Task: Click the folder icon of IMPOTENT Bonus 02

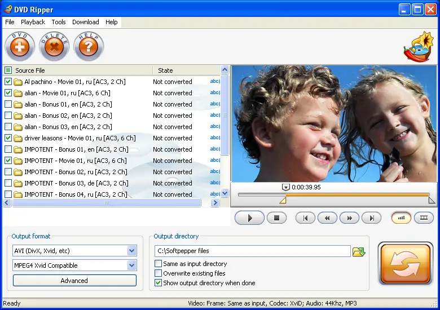Action: tap(18, 172)
